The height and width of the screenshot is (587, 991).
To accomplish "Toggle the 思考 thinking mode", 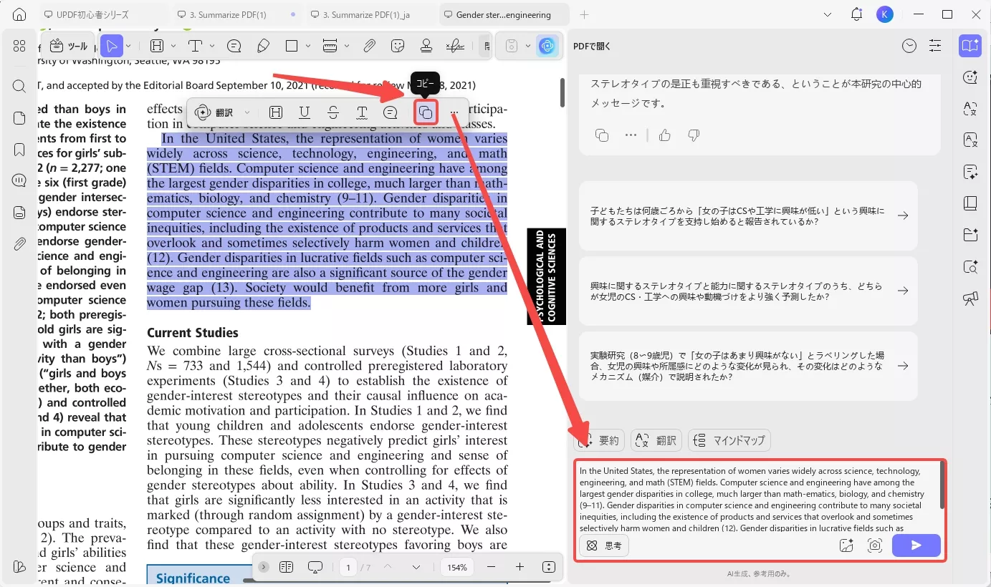I will point(604,545).
